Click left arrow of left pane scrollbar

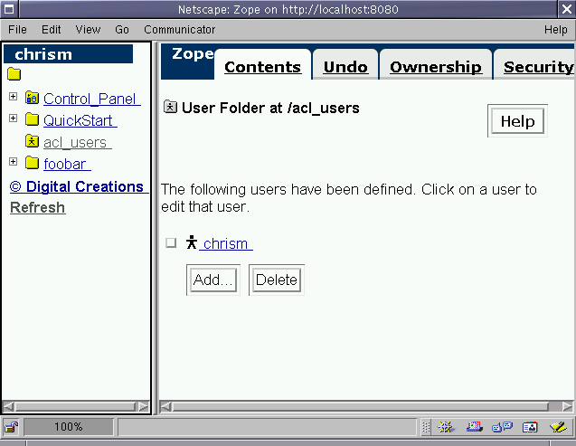pyautogui.click(x=8, y=407)
